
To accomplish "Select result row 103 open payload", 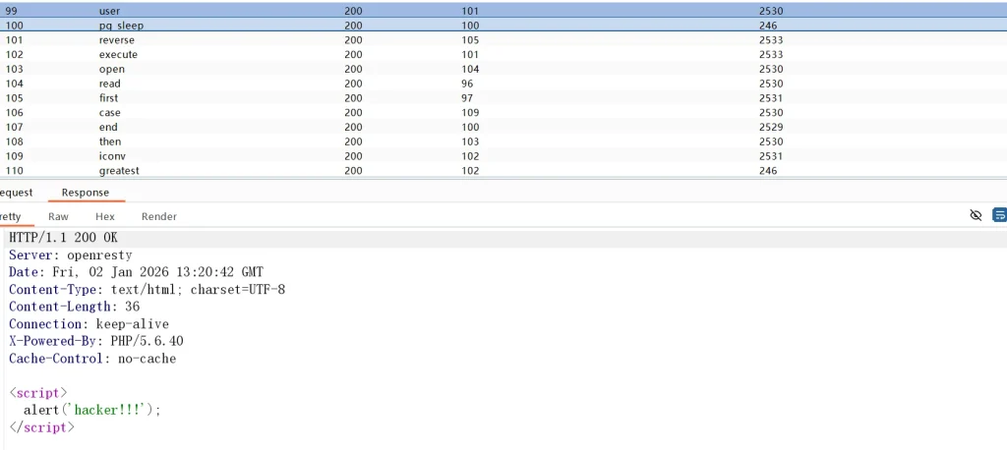I will coord(111,70).
